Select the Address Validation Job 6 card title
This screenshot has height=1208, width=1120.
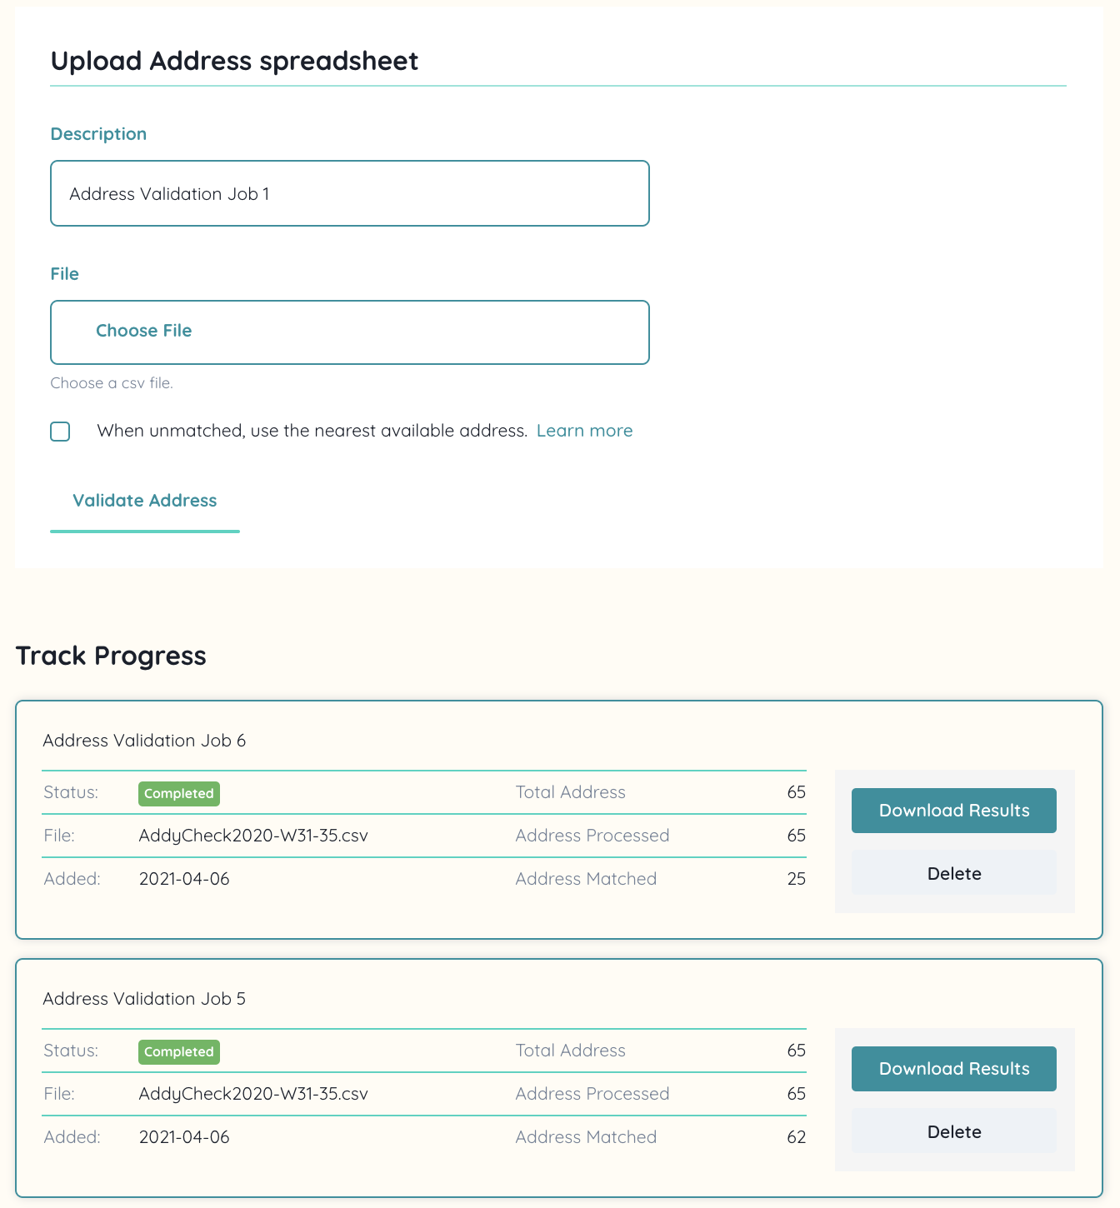[145, 741]
